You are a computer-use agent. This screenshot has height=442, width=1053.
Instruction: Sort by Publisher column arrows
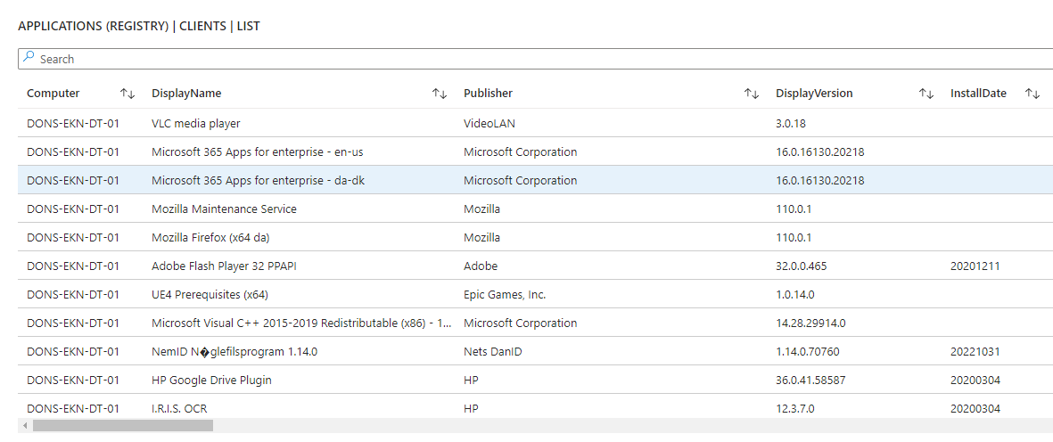point(752,94)
